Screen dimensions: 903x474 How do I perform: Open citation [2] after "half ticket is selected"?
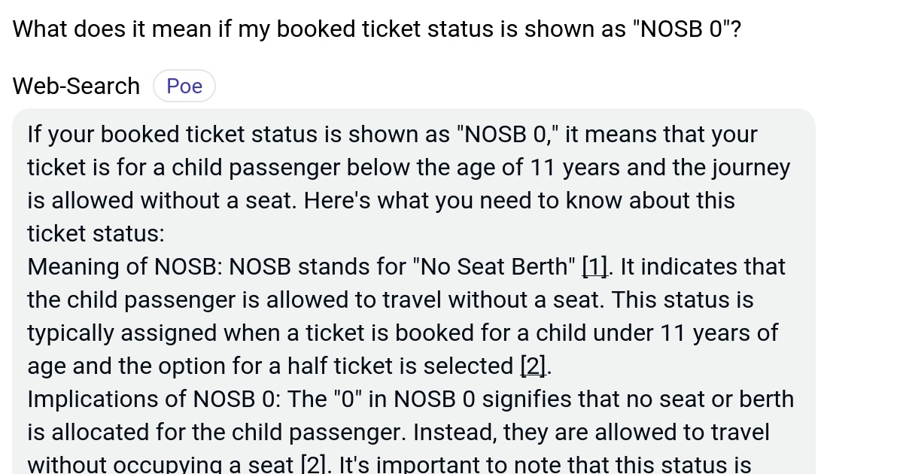tap(534, 366)
